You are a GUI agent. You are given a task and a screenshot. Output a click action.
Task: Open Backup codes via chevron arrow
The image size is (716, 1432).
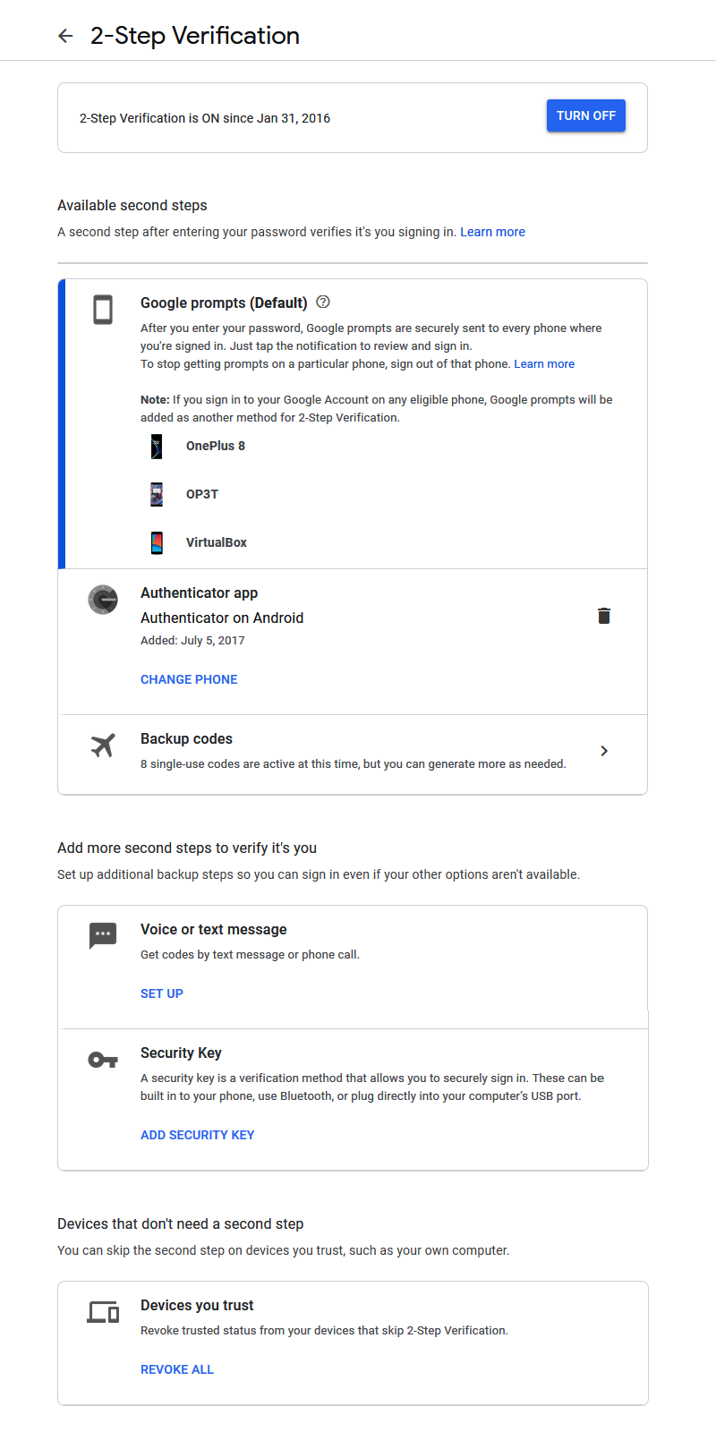(x=604, y=751)
